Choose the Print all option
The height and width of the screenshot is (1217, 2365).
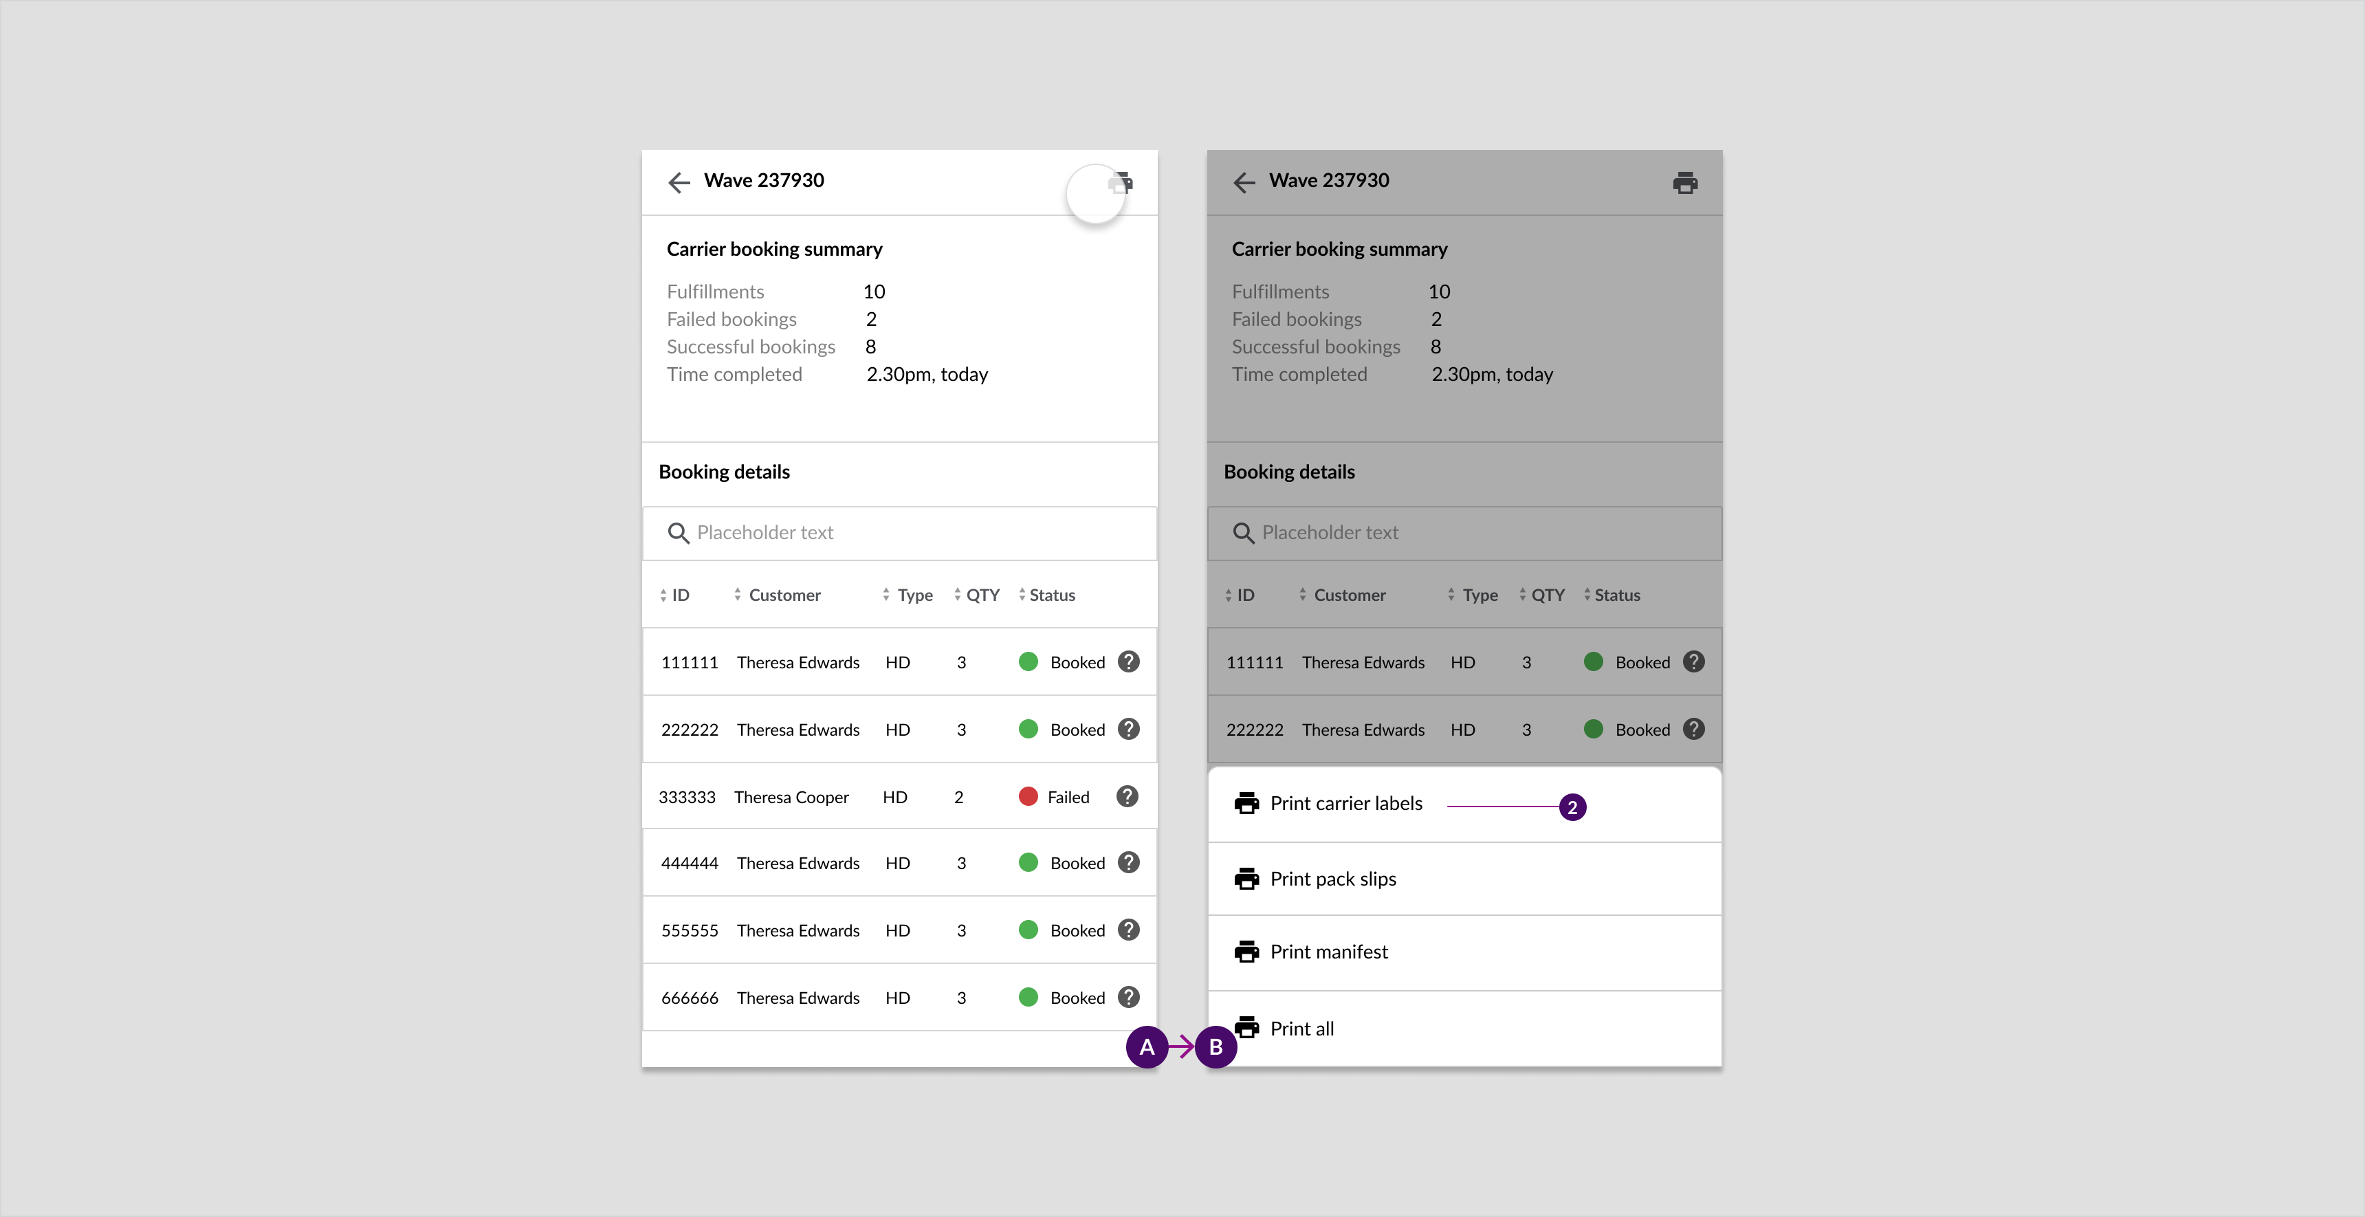(x=1301, y=1029)
